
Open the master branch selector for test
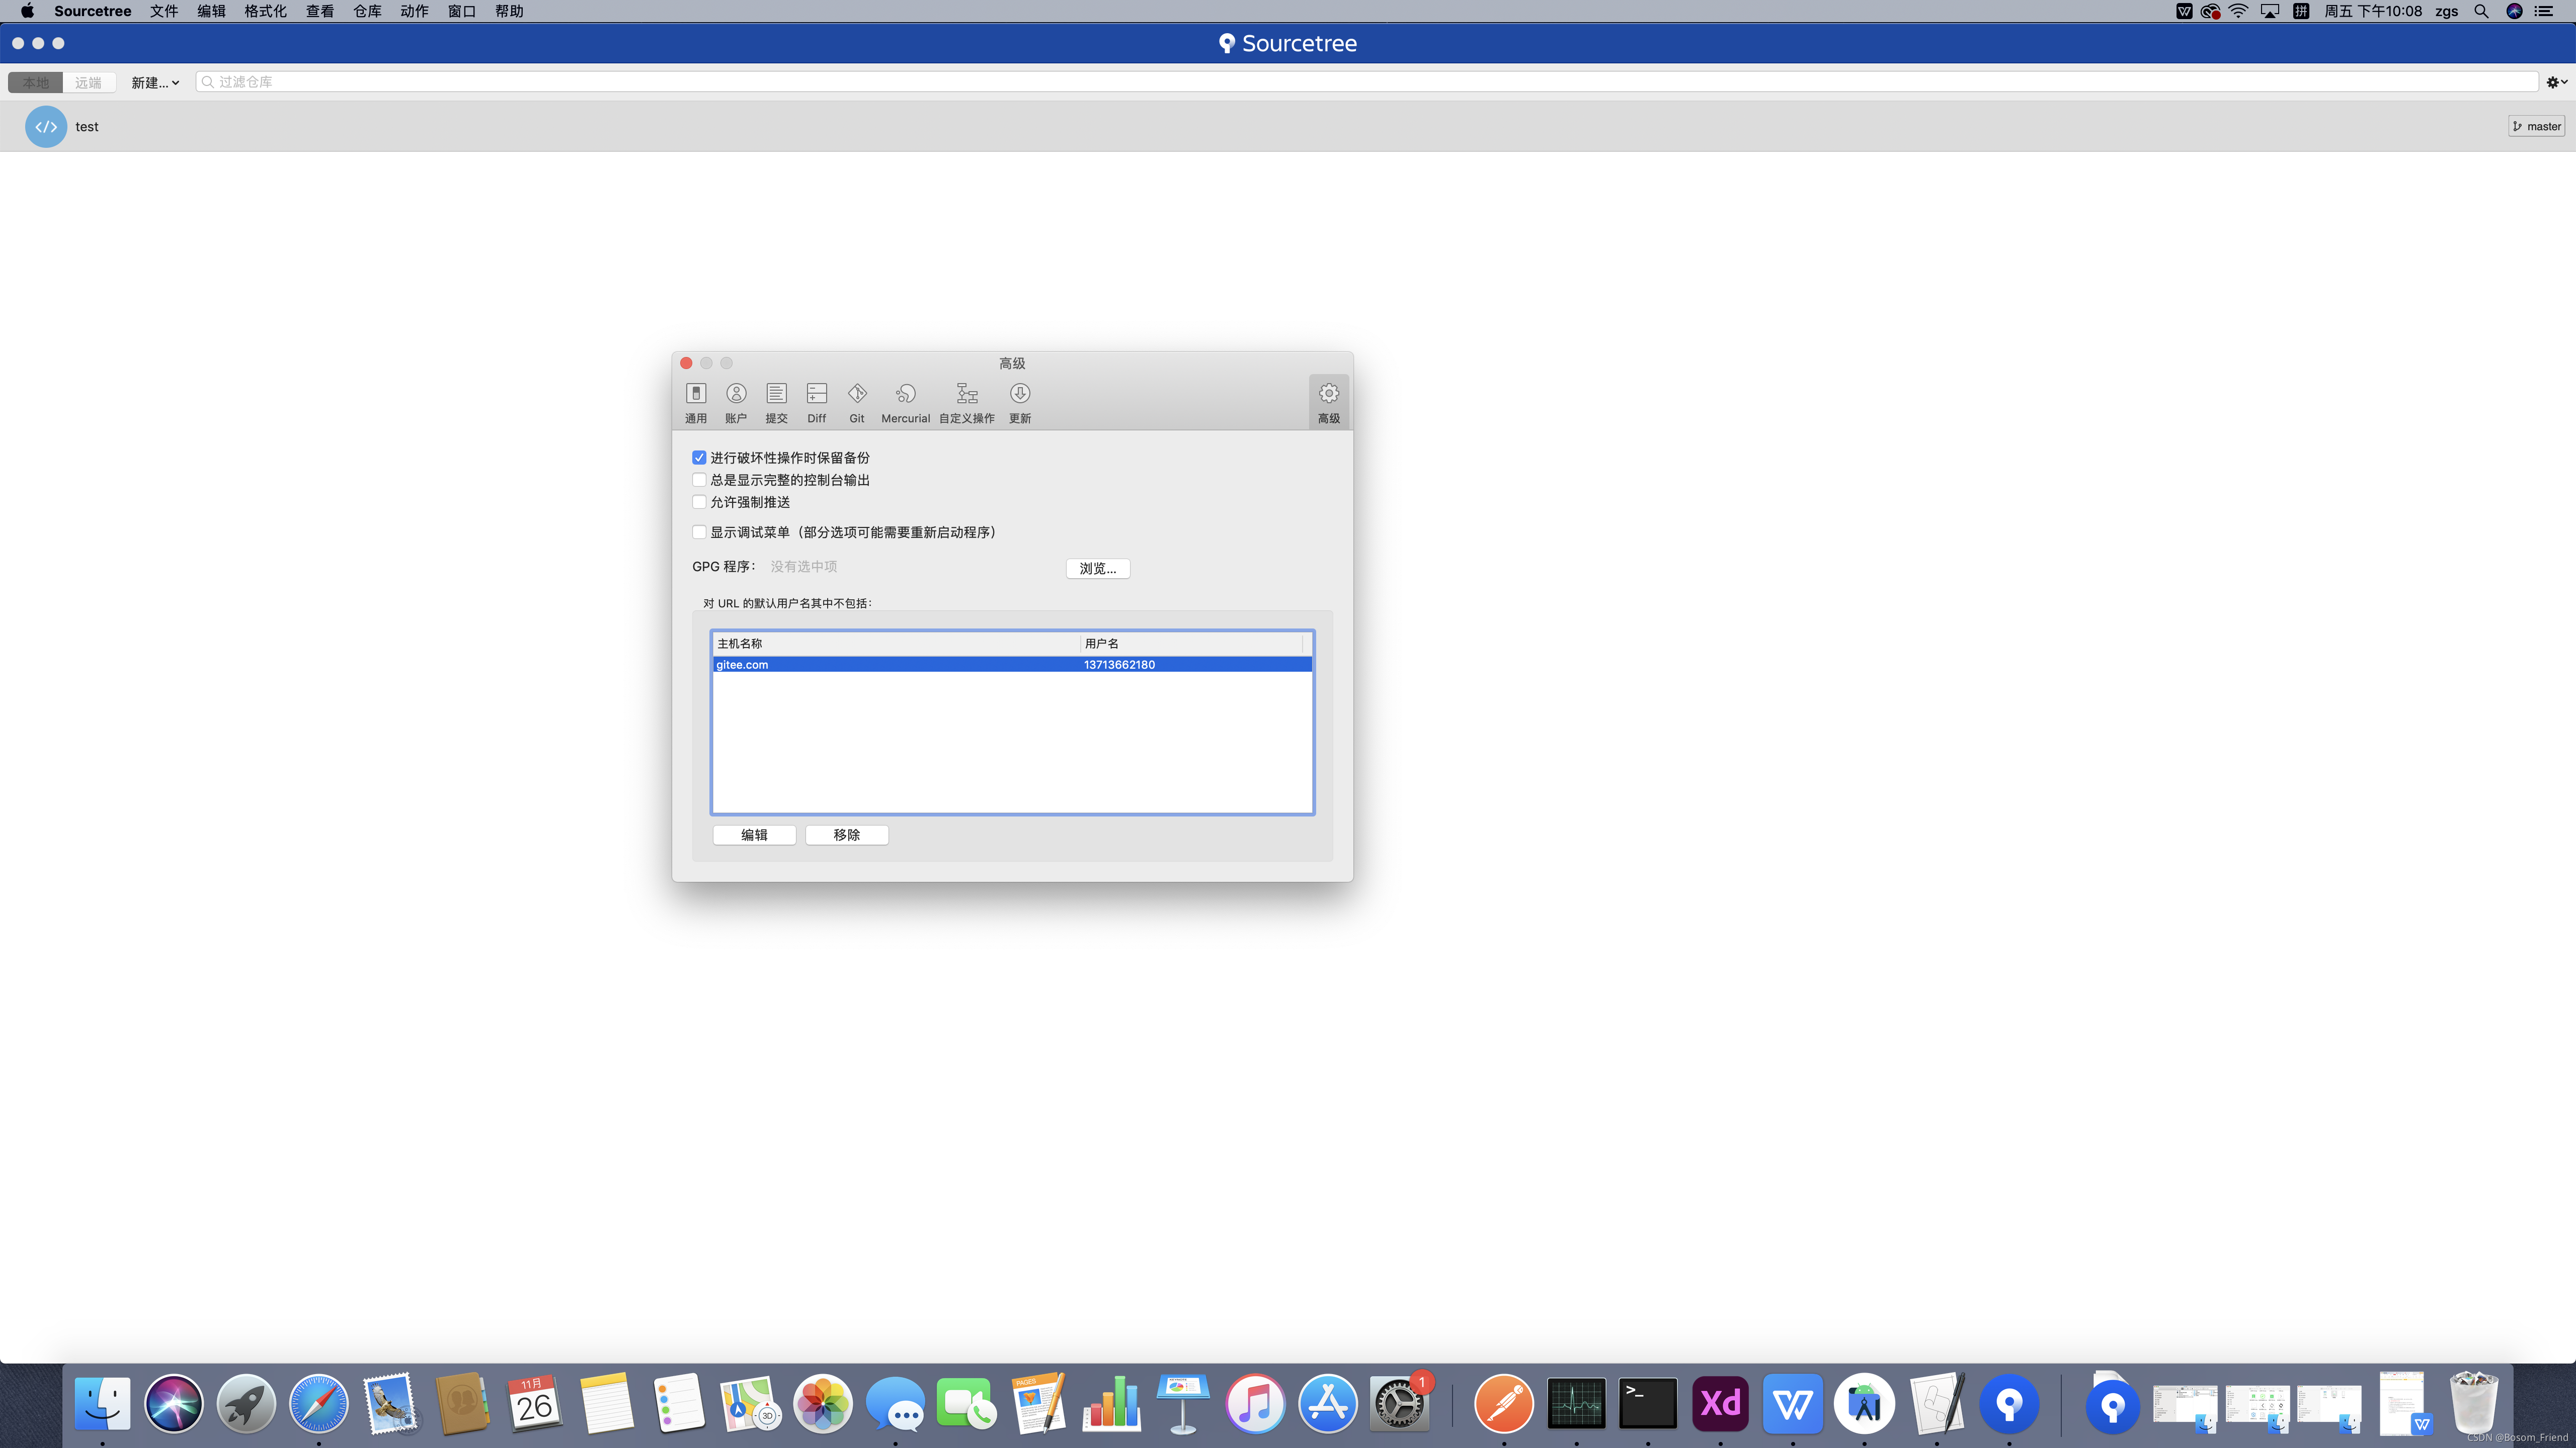[2536, 126]
